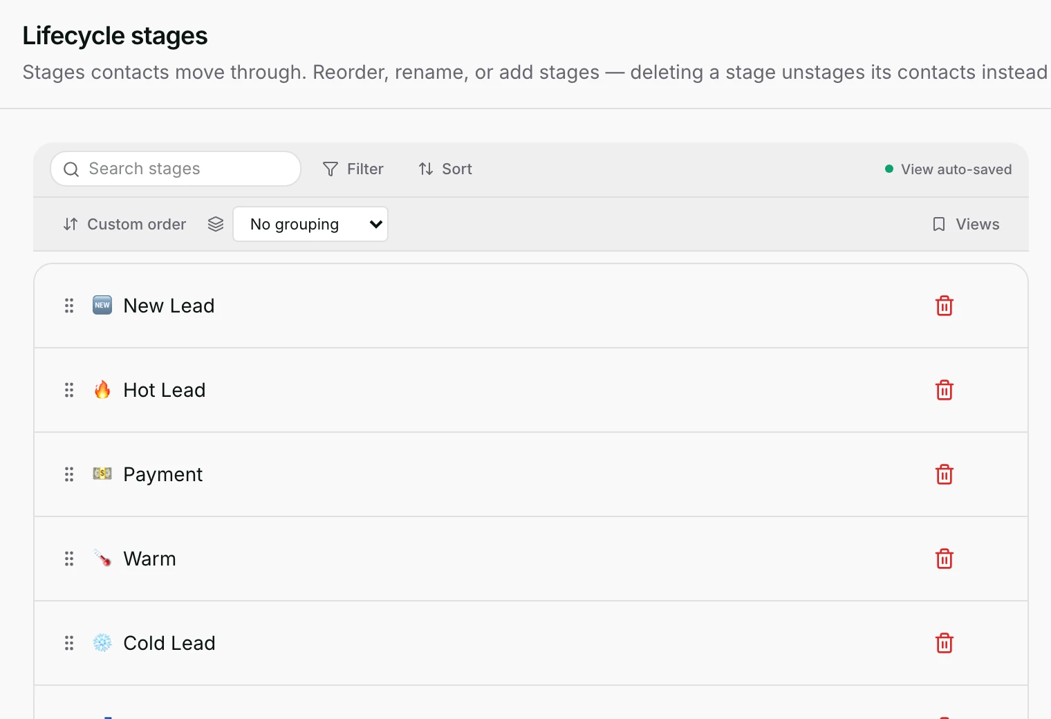Grab the Warm drag handle
1051x719 pixels.
click(69, 559)
